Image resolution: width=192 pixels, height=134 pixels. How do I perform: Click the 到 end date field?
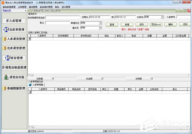click(x=125, y=17)
